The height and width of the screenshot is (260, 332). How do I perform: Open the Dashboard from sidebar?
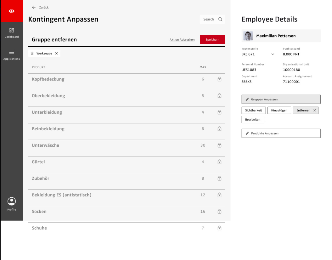11,33
